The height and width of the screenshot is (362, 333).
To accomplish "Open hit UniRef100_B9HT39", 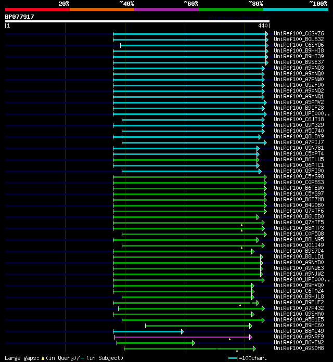I will (299, 56).
